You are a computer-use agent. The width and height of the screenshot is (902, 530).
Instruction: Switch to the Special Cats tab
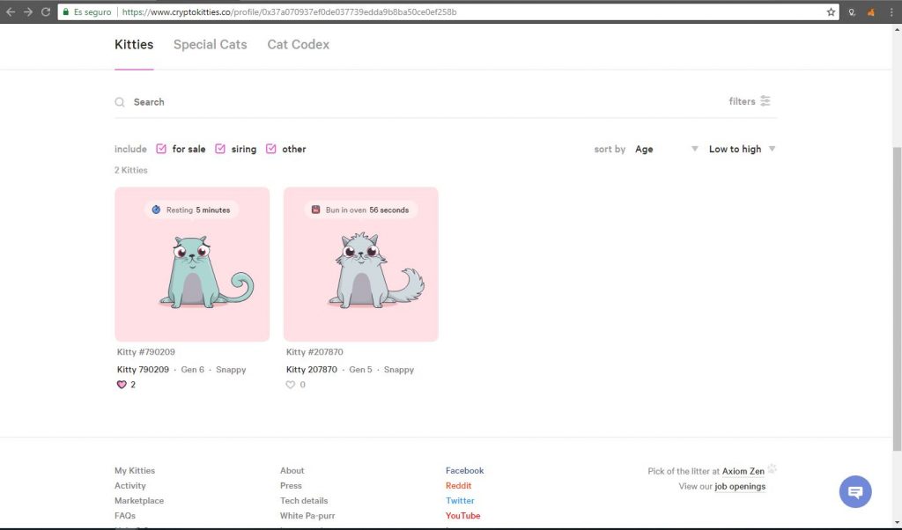tap(210, 44)
